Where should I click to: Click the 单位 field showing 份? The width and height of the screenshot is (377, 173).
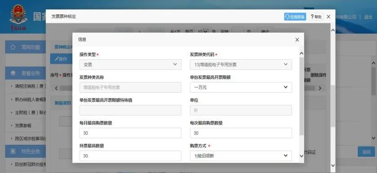[241, 110]
